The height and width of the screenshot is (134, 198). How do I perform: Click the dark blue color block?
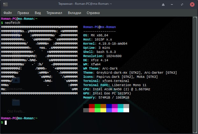109,106
